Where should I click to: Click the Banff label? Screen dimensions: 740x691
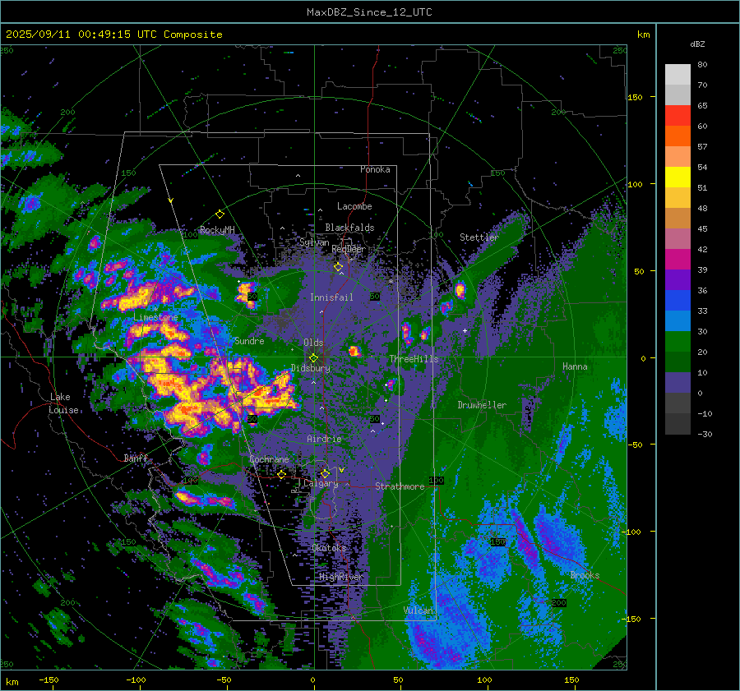(x=136, y=458)
